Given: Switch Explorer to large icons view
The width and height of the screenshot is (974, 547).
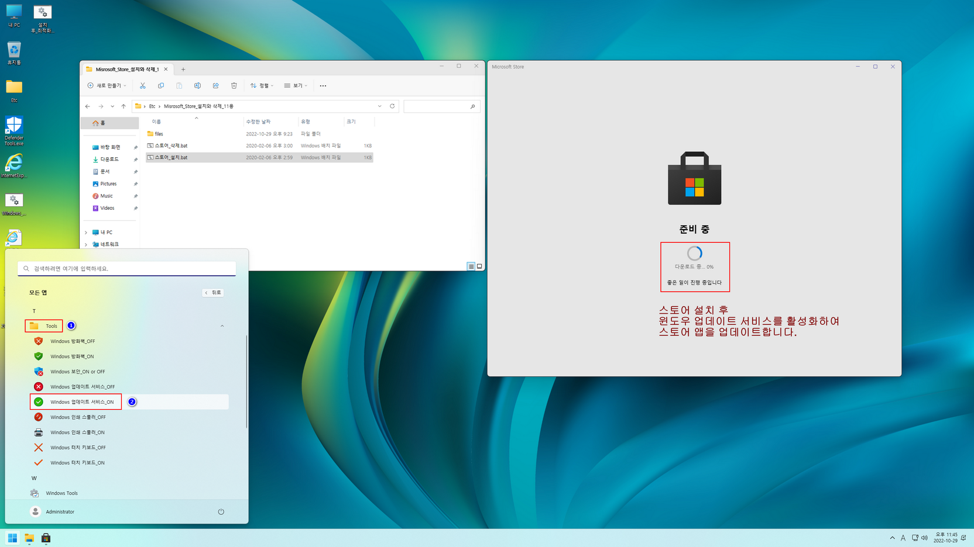Looking at the screenshot, I should click(x=479, y=266).
